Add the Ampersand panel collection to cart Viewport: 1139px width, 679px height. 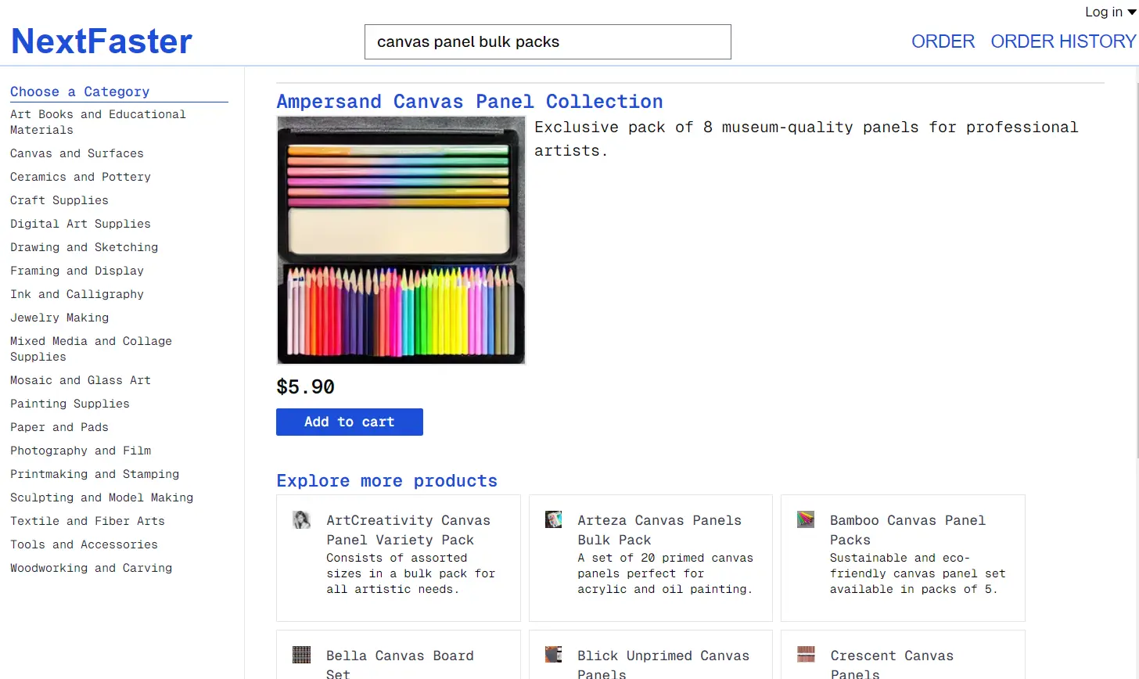pyautogui.click(x=349, y=422)
